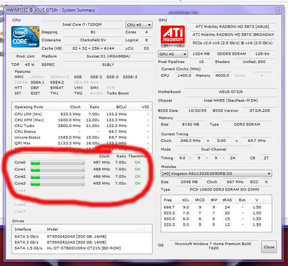This screenshot has width=288, height=266.
Task: Click the ASUS G73Jh motherboard field
Action: coord(231,92)
